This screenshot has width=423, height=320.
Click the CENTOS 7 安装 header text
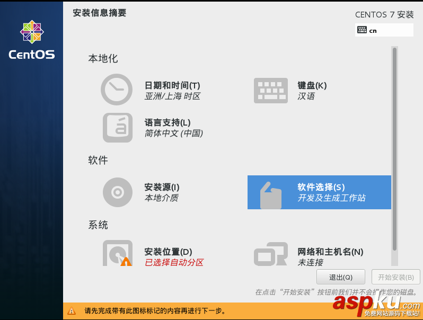point(384,14)
